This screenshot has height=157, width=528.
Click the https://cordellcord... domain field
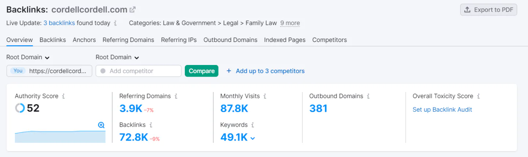coord(49,71)
